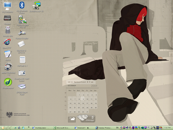This screenshot has width=173, height=130.
Task: Open Creative PC-CAM Center icon
Action: (22, 76)
